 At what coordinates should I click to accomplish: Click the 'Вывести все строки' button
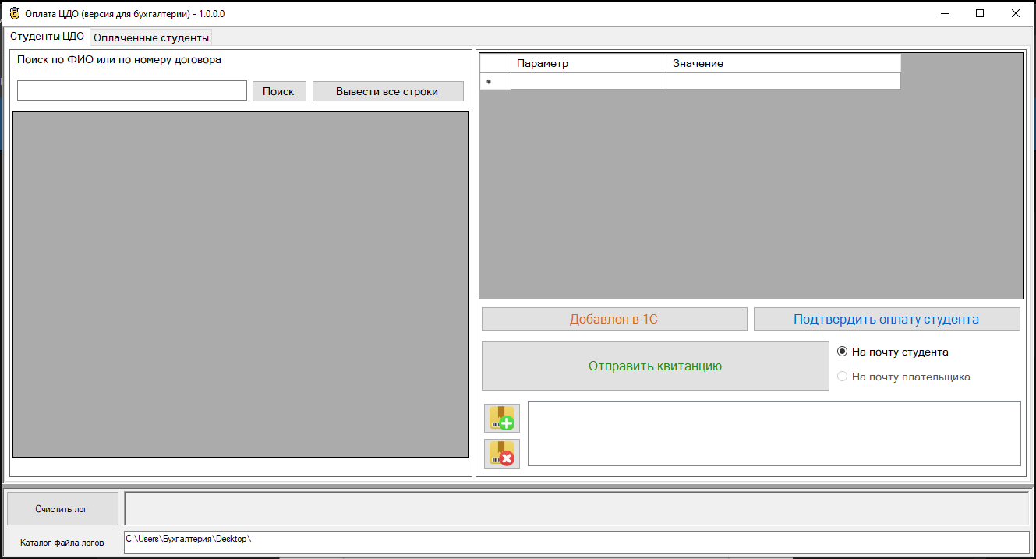click(387, 91)
